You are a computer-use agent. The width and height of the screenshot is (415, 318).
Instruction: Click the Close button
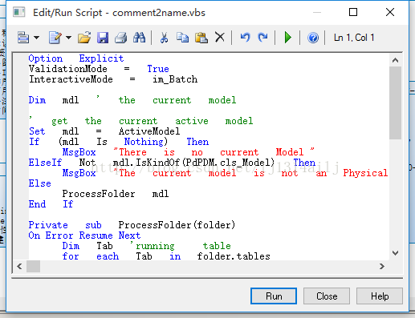coord(327,296)
